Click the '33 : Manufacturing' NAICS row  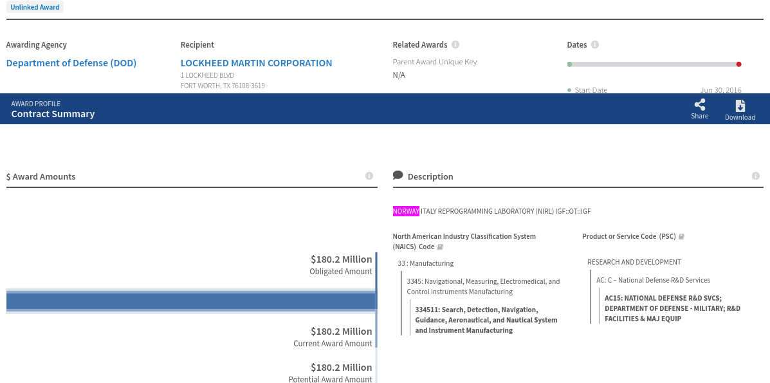click(426, 263)
